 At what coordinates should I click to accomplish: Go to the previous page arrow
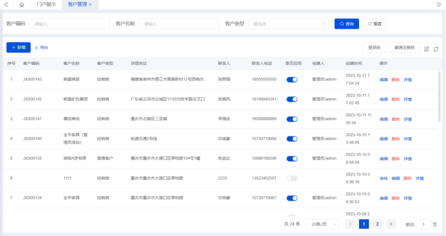click(350, 224)
